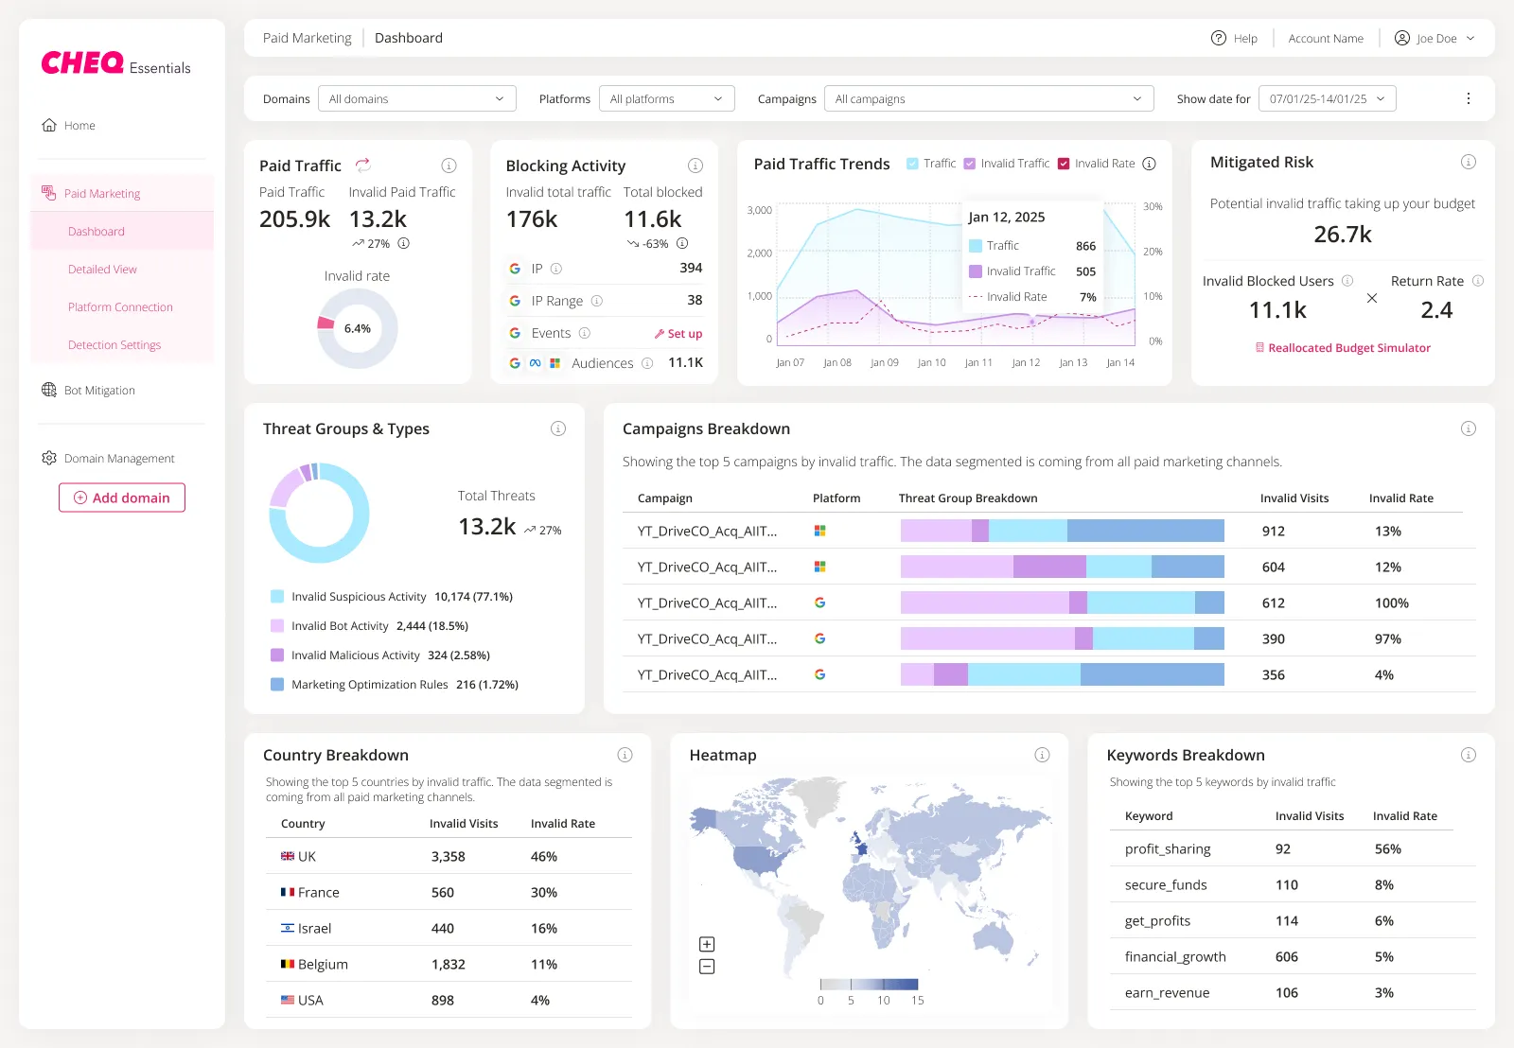
Task: Open the date range selector 07/01/25-14/01/25
Action: (1328, 98)
